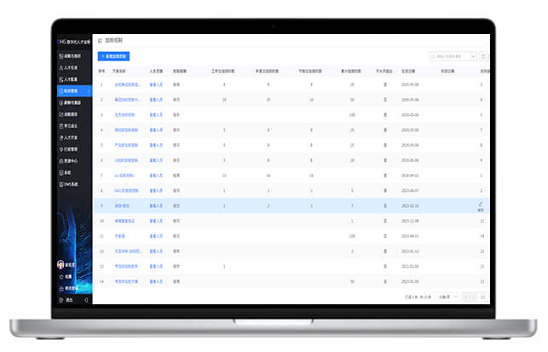
Task: Click the logout icon at the sidebar bottom
Action: click(x=61, y=300)
